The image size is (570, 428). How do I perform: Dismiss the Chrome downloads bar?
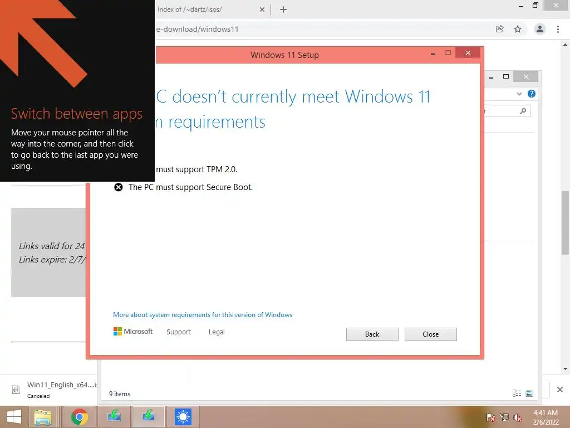(x=560, y=390)
